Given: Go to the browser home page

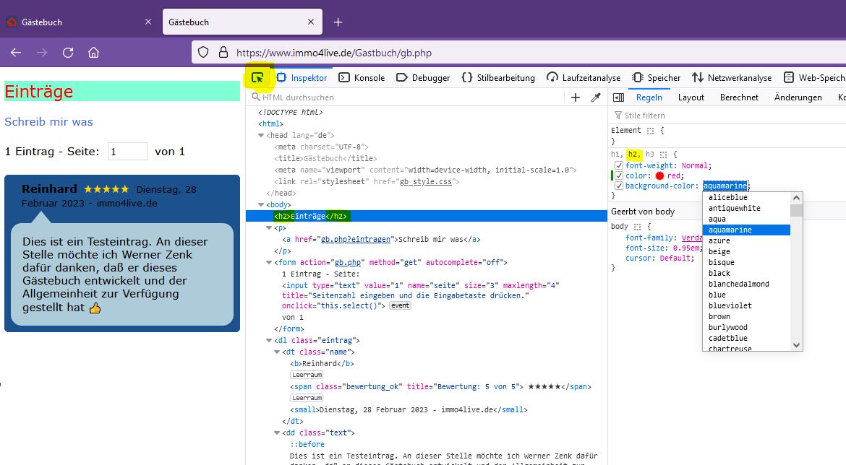Looking at the screenshot, I should point(93,52).
